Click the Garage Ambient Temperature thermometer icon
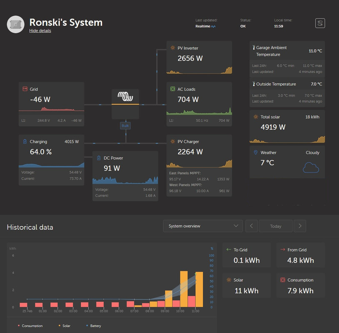 (x=254, y=47)
